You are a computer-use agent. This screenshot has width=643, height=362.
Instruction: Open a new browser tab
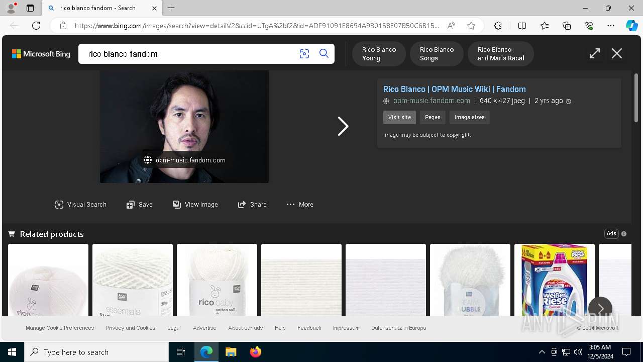pyautogui.click(x=171, y=8)
